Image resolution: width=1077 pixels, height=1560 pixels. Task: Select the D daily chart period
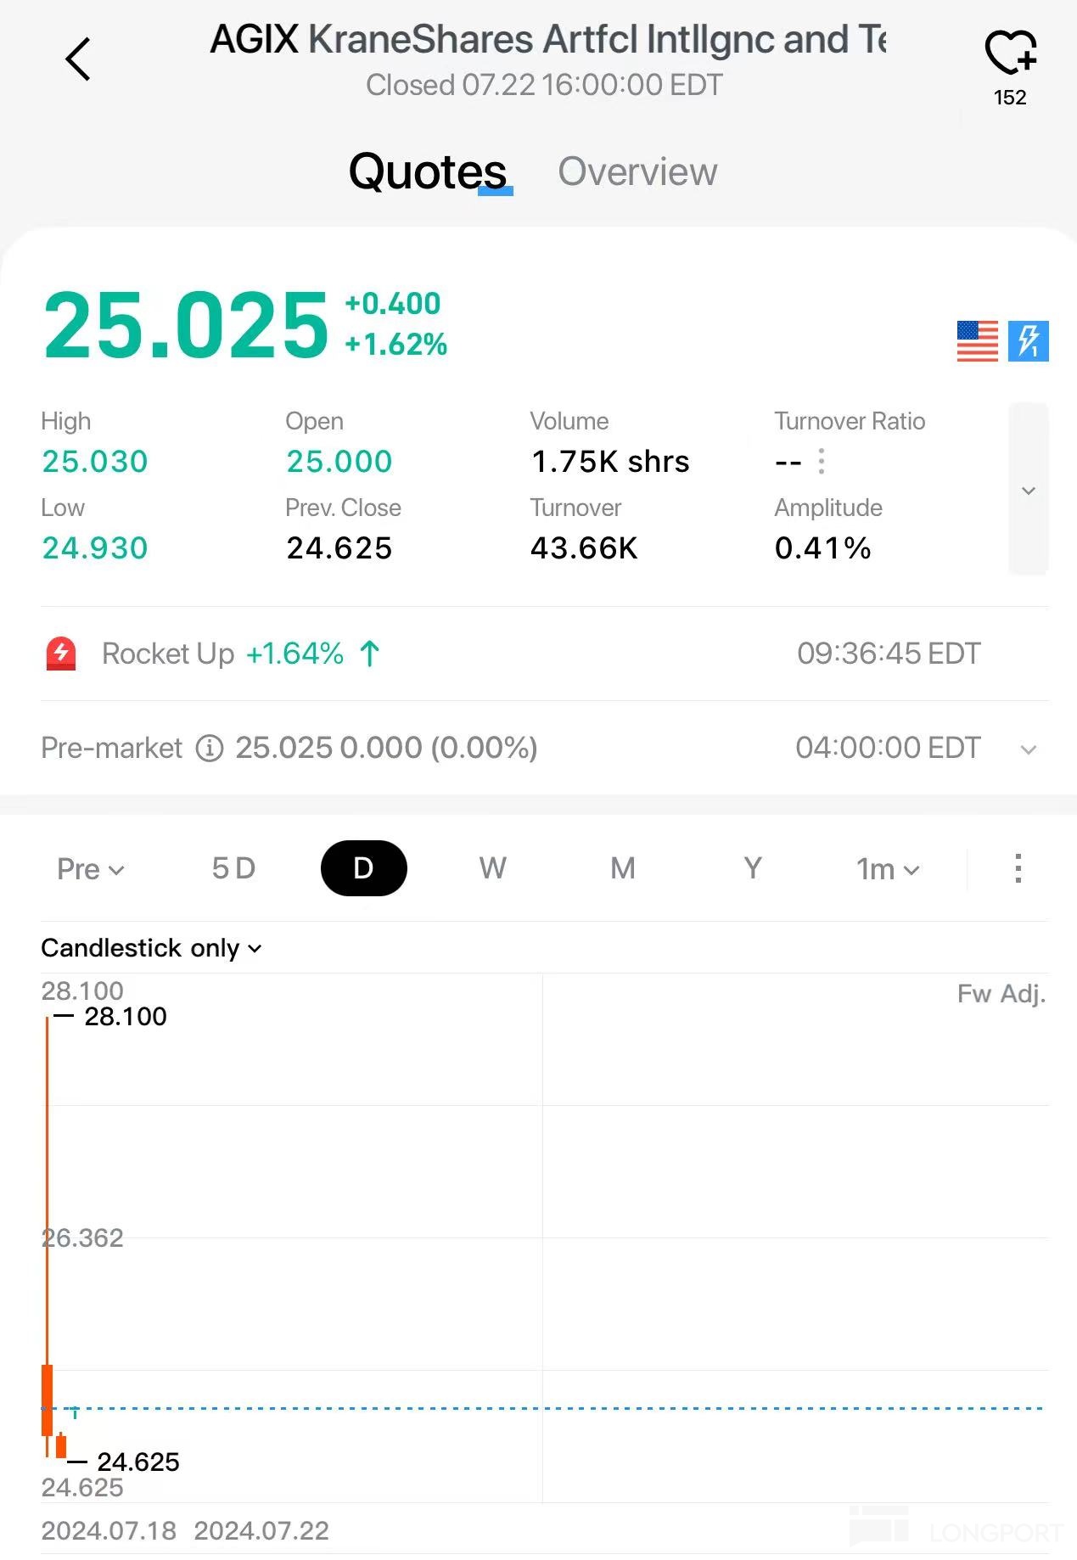point(363,868)
